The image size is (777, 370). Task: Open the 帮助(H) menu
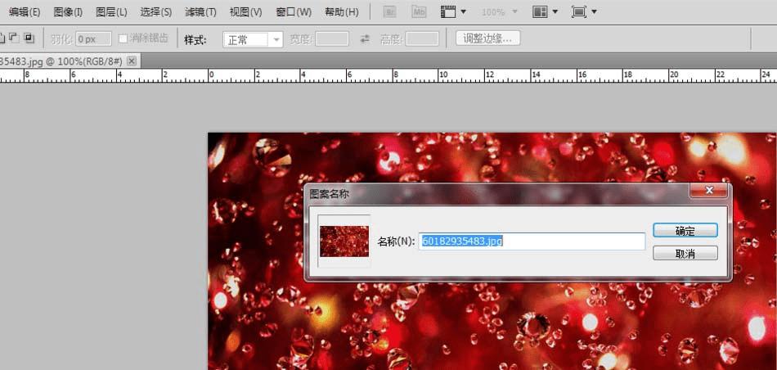tap(341, 12)
